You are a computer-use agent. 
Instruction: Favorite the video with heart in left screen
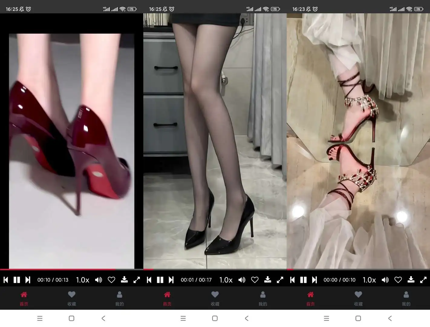click(x=112, y=280)
